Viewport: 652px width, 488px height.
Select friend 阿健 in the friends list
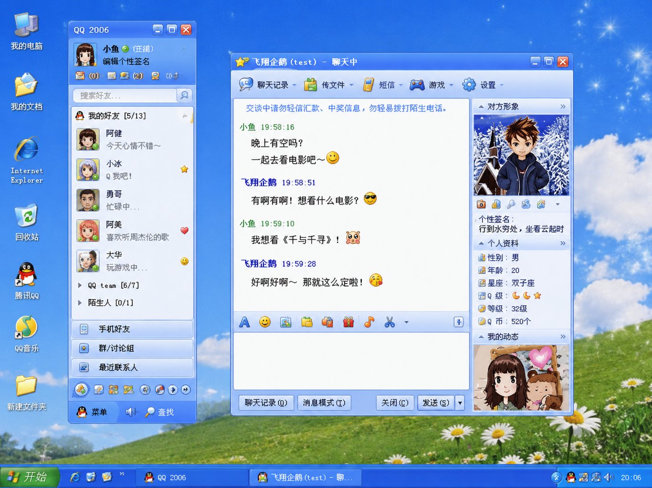coord(132,139)
